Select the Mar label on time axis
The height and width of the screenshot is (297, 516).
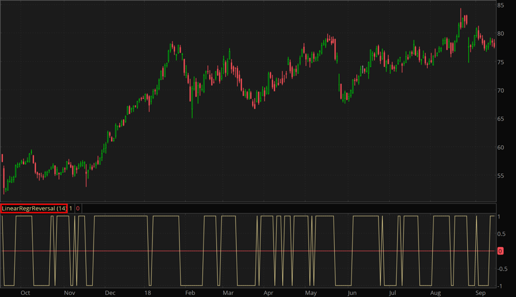point(228,292)
